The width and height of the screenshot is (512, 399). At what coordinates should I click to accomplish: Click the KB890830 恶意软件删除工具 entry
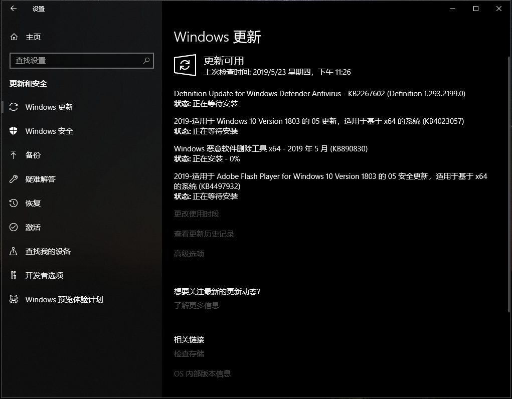pyautogui.click(x=271, y=153)
